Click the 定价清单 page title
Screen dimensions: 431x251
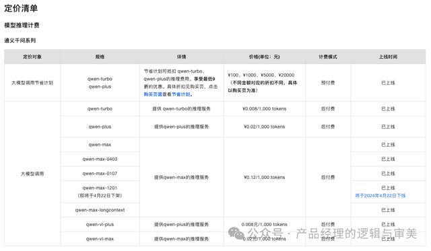pyautogui.click(x=21, y=8)
